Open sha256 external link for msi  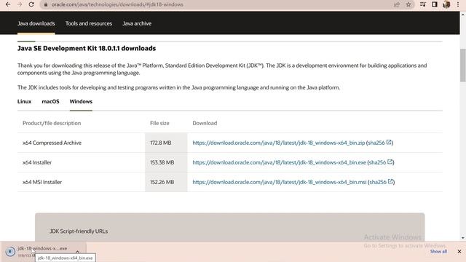tap(382, 182)
